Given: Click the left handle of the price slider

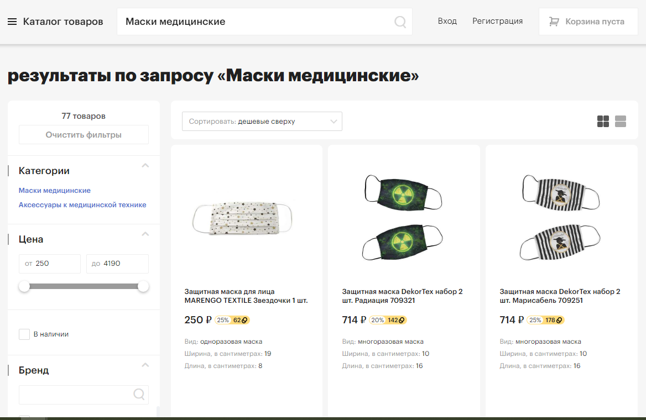Looking at the screenshot, I should 24,286.
